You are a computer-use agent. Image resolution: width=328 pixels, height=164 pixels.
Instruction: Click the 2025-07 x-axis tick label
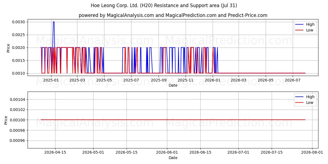(x=131, y=80)
